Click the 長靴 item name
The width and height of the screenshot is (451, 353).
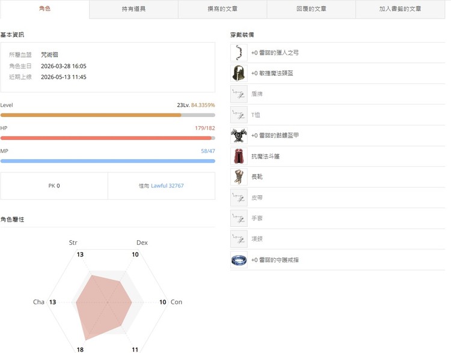pos(257,176)
